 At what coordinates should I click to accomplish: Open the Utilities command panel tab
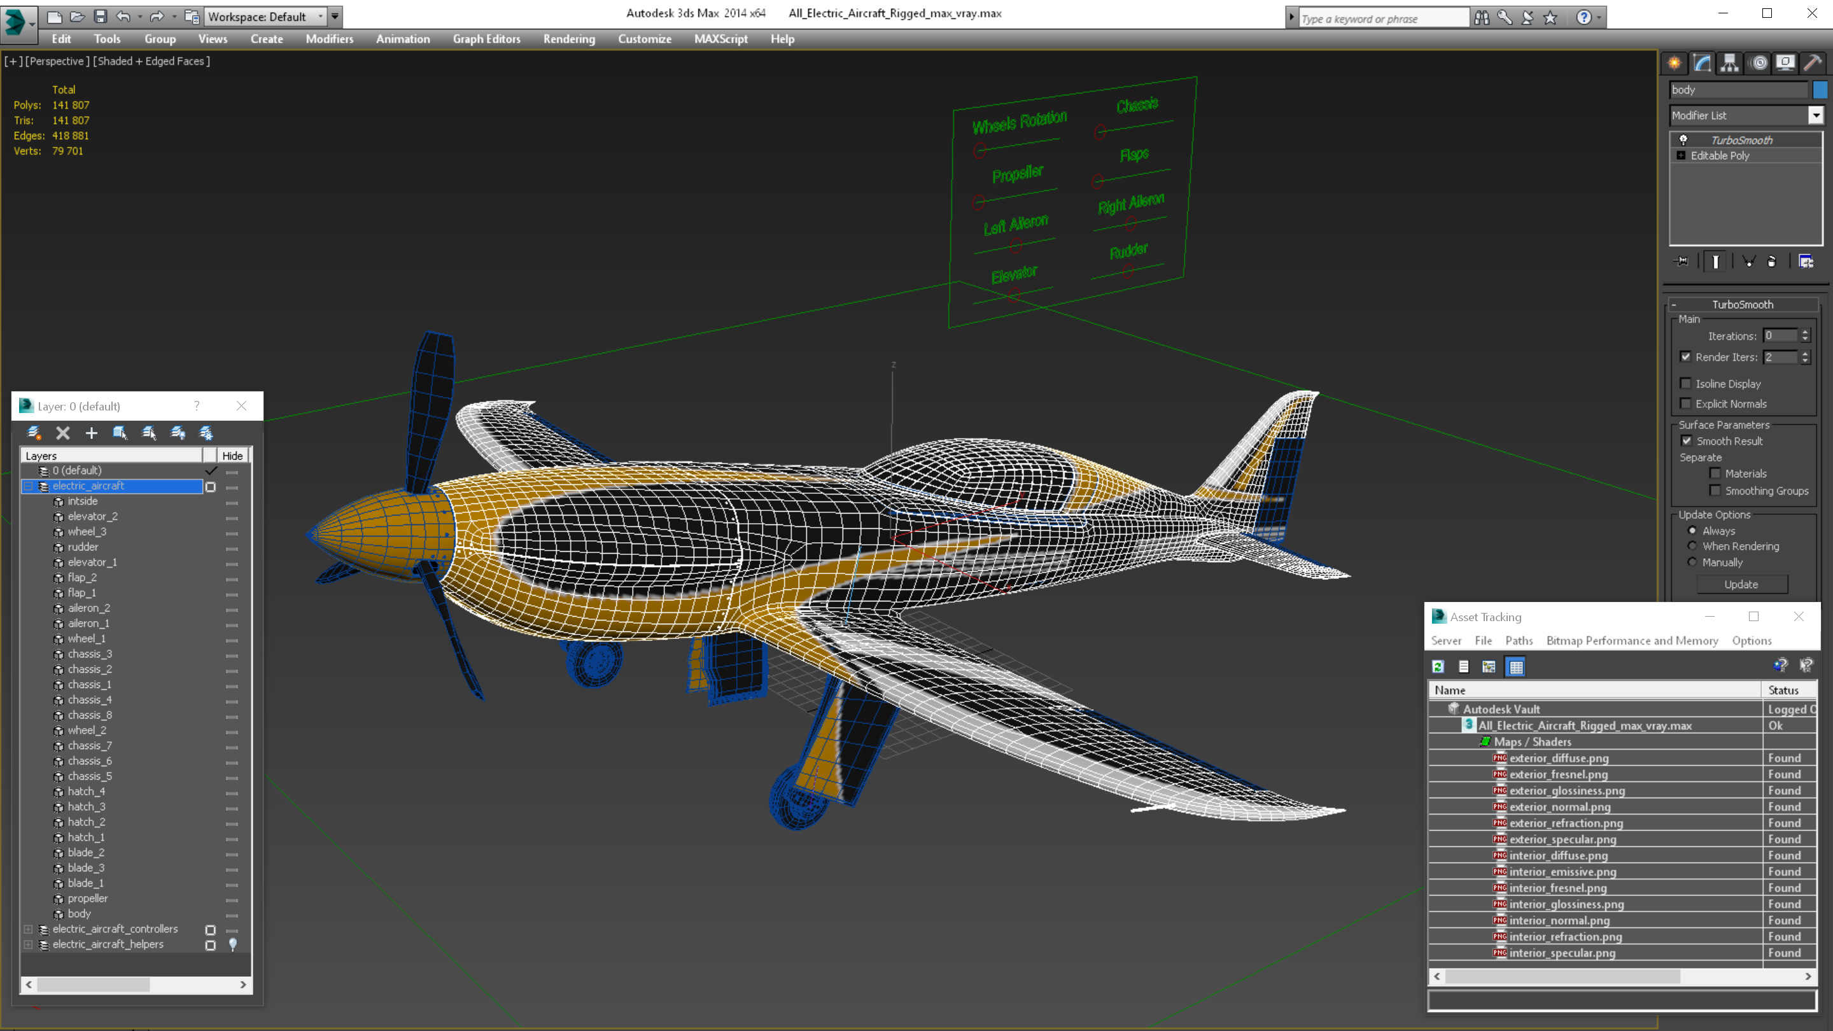[x=1813, y=62]
